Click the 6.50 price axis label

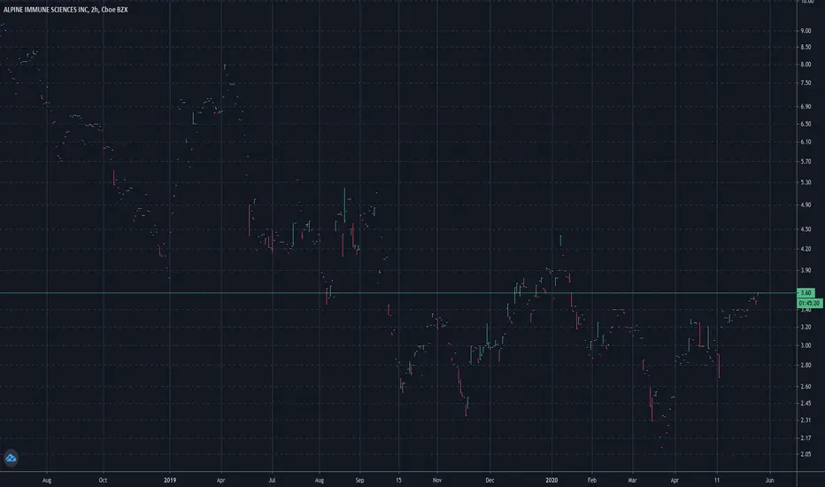(x=806, y=124)
